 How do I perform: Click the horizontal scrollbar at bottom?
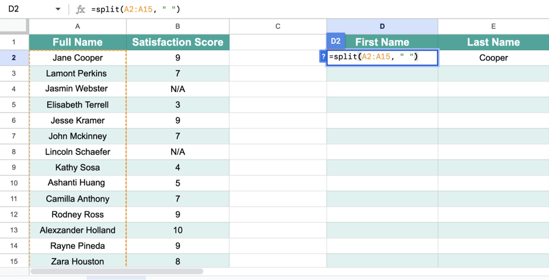pyautogui.click(x=117, y=271)
